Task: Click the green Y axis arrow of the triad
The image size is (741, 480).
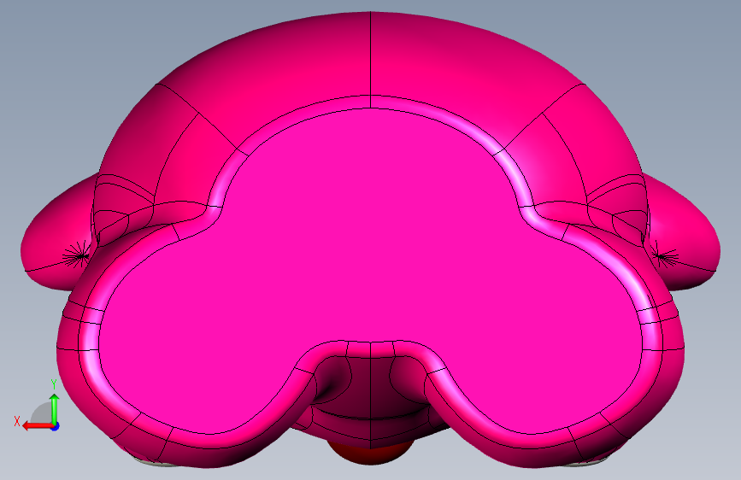Action: pos(55,408)
